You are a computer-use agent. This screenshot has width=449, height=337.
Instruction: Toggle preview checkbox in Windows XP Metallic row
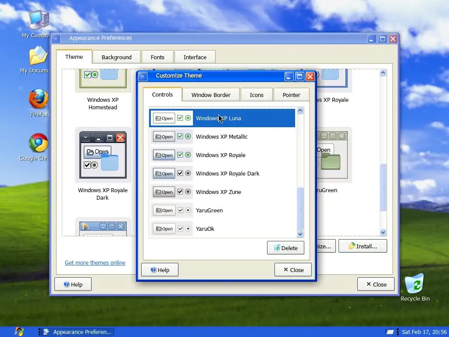click(180, 136)
